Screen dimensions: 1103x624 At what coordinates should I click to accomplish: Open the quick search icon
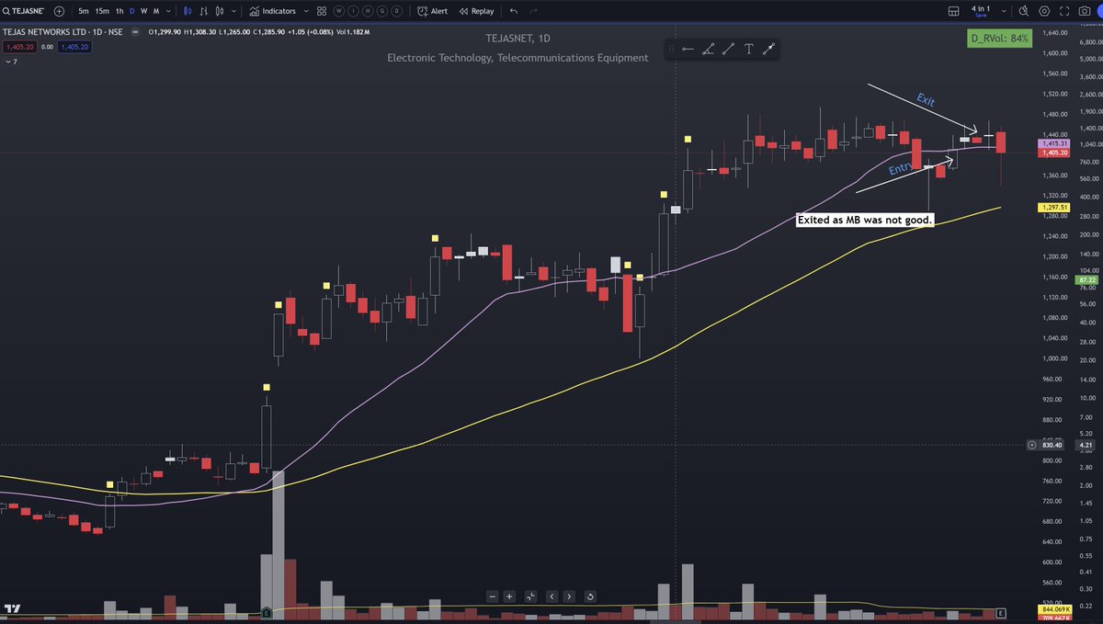coord(1024,11)
